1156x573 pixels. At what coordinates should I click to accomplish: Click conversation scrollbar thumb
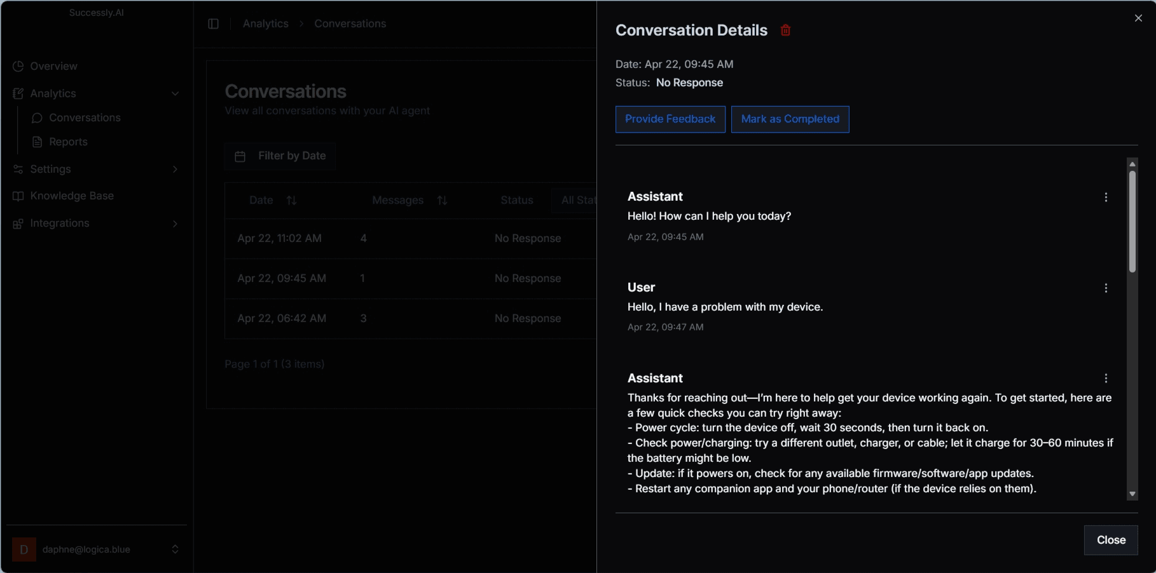[x=1132, y=221]
